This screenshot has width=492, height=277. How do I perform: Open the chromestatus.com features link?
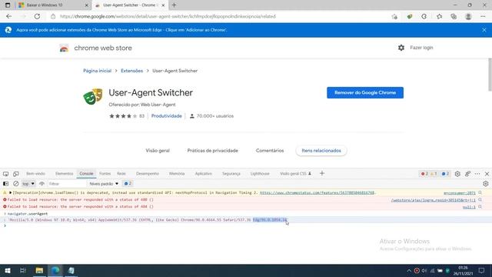point(317,192)
